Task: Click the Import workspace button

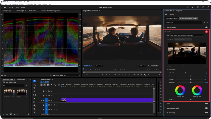Action: tap(12, 7)
